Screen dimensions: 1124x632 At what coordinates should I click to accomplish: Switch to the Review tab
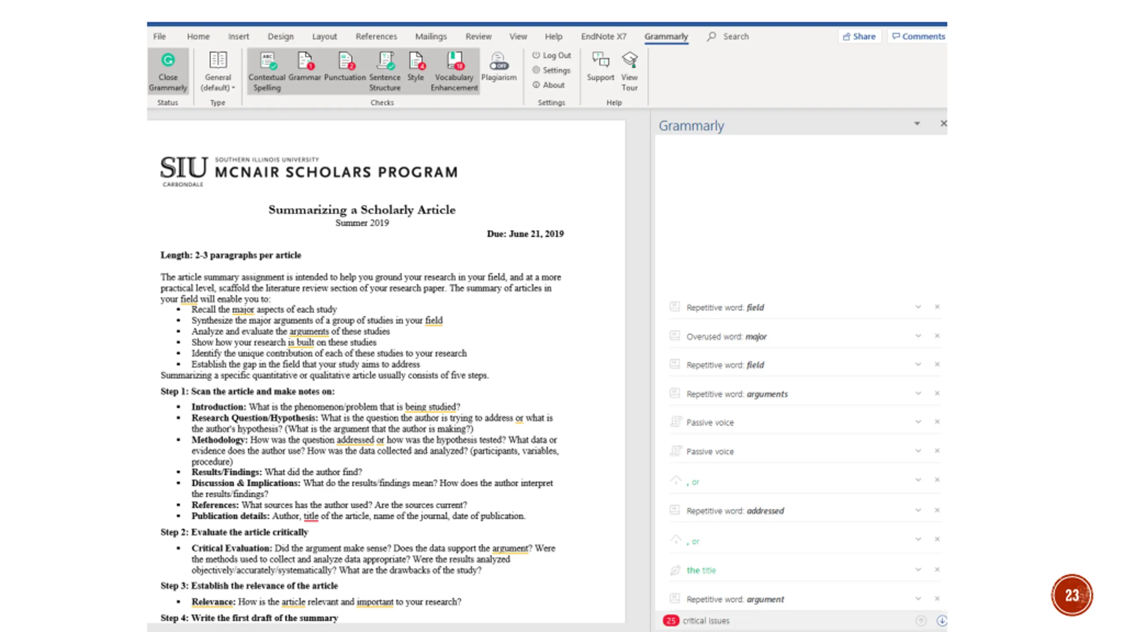coord(479,36)
